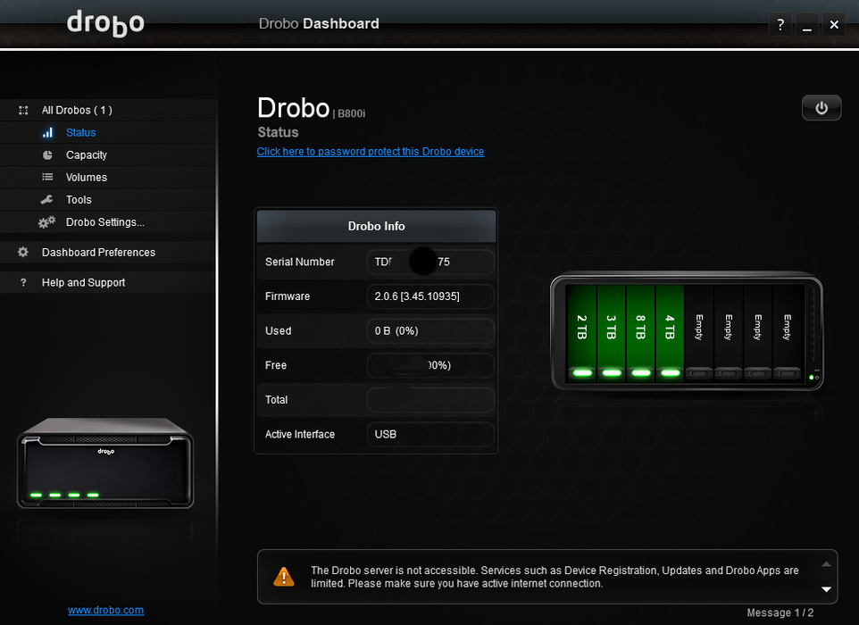
Task: Click the password protect this Drobo link
Action: pos(371,152)
